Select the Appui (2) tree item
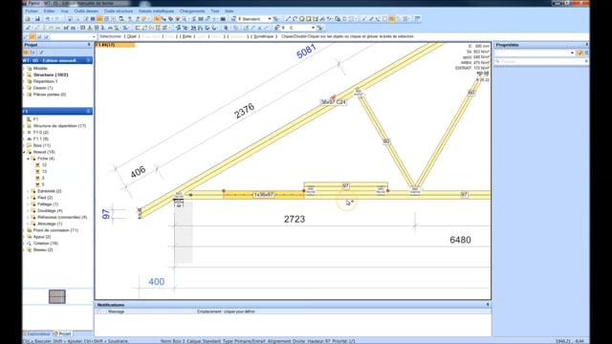612x344 pixels. 42,237
